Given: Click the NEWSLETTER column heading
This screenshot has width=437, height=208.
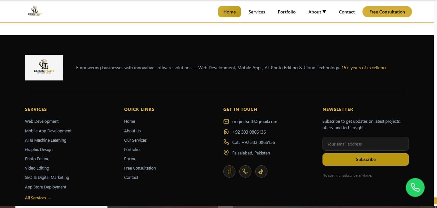Looking at the screenshot, I should pos(338,109).
